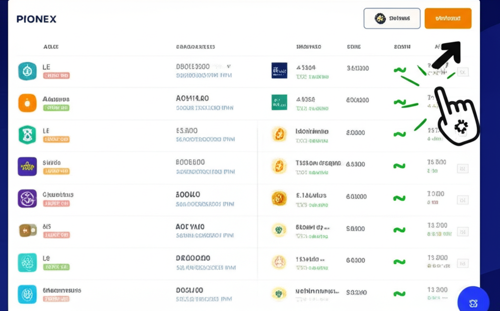
Task: Click the gold coin icon in the third row
Action: [279, 134]
